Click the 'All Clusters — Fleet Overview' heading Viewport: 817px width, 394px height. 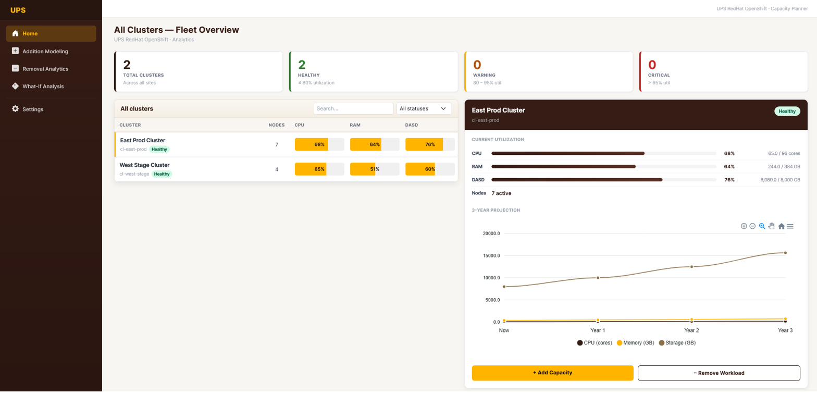coord(177,30)
